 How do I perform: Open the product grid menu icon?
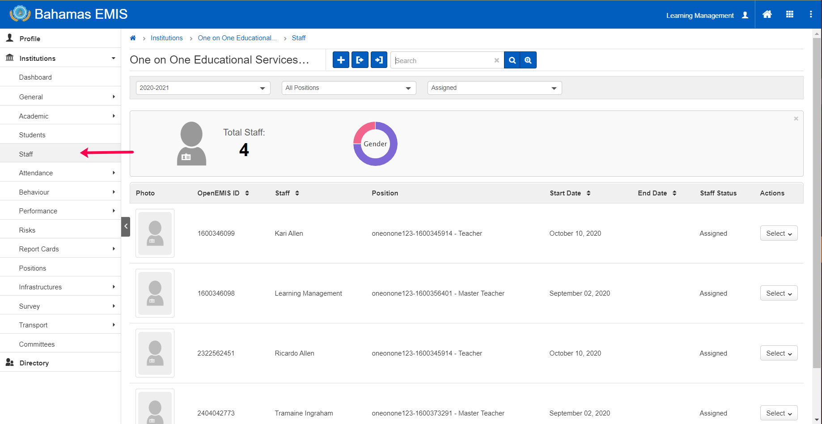(790, 14)
